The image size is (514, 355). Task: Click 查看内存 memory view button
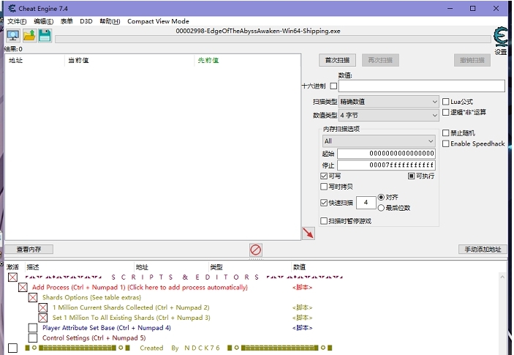coord(29,250)
